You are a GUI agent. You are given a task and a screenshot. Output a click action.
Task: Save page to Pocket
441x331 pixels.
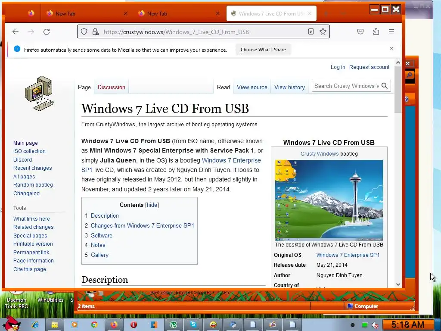[360, 31]
